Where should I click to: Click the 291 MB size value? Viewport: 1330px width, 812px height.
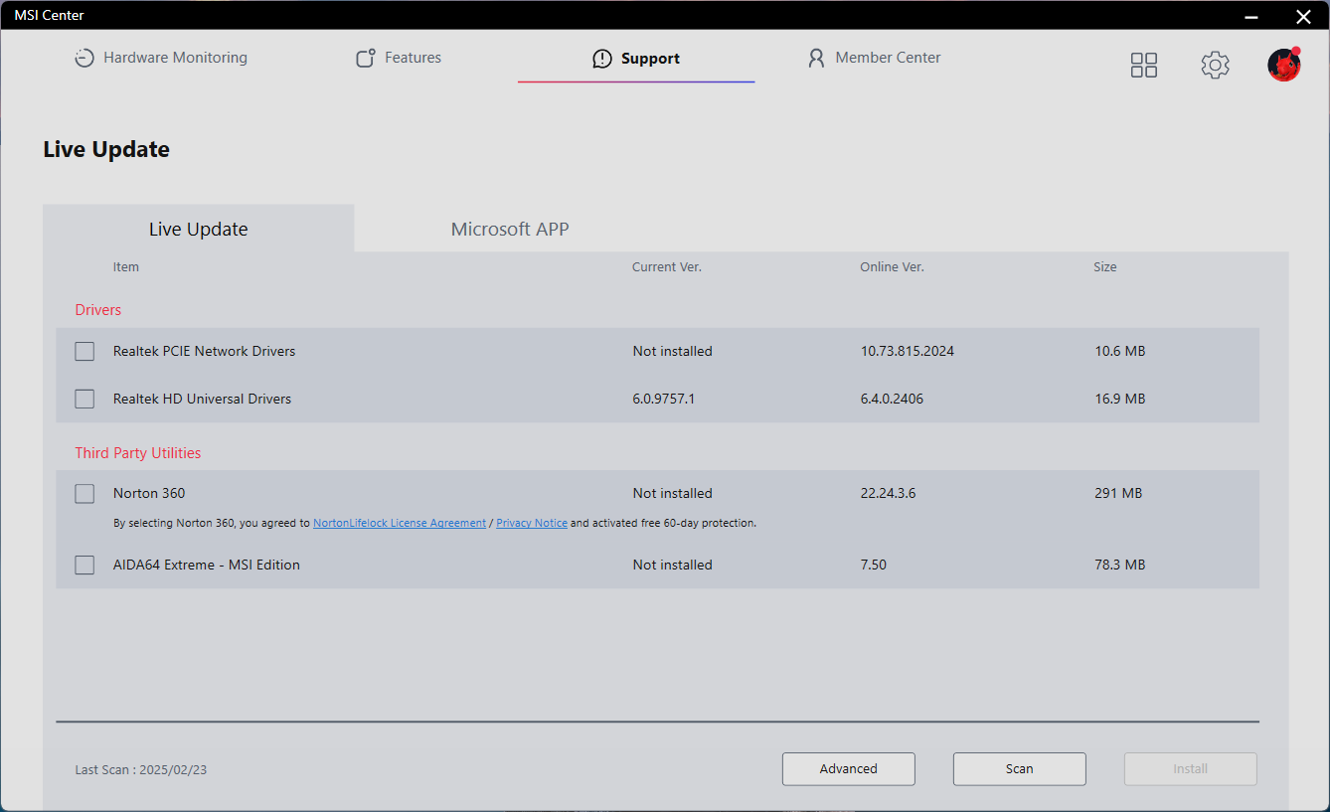click(1118, 493)
